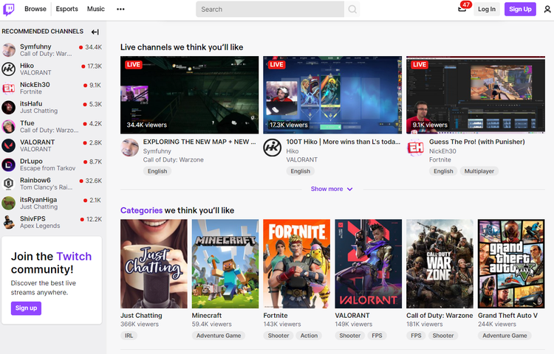Click Hiko's avatar under the stream card
This screenshot has width=554, height=354.
273,147
